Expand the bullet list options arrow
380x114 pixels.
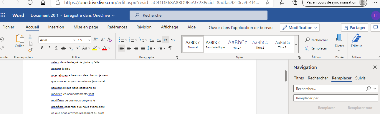pos(126,40)
